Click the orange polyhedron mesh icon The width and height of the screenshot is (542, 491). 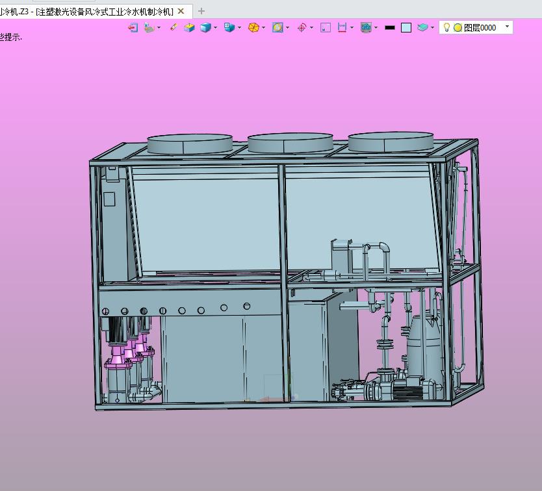pos(253,28)
